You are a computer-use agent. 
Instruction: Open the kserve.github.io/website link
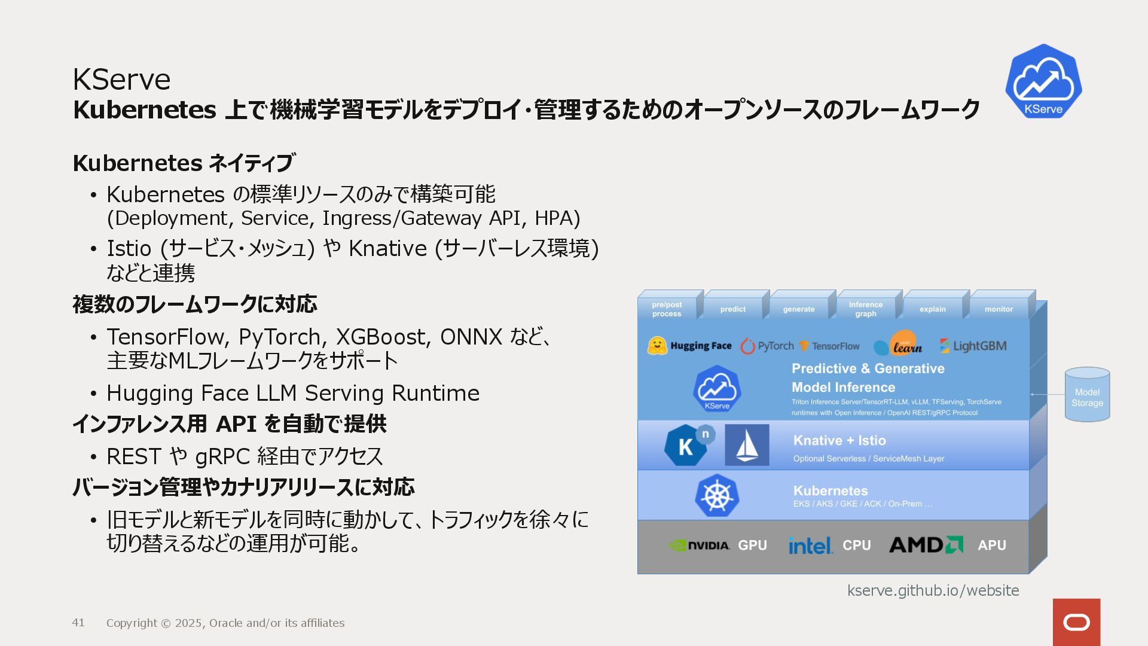pyautogui.click(x=933, y=590)
